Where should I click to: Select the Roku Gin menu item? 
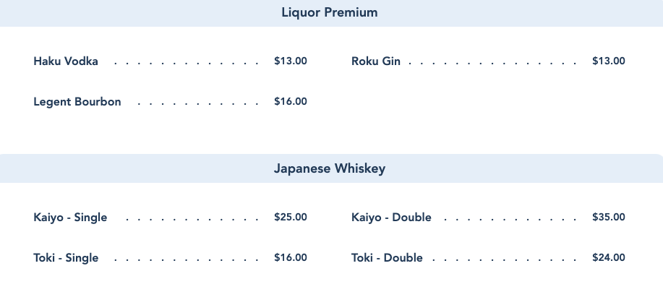click(376, 61)
